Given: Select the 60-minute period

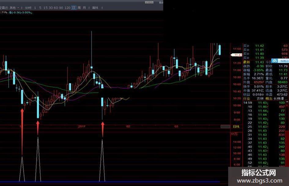Looking at the screenshot, I should [56, 8].
